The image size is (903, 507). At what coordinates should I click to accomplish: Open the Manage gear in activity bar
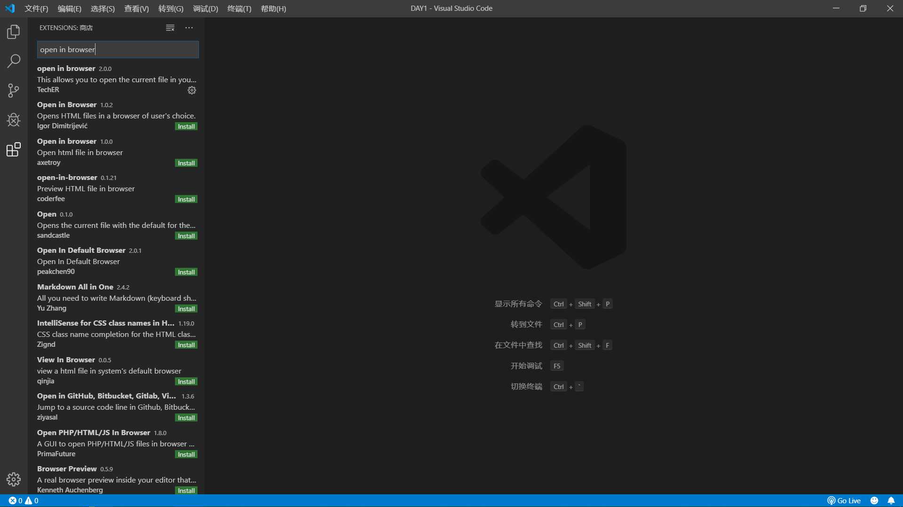coord(14,479)
